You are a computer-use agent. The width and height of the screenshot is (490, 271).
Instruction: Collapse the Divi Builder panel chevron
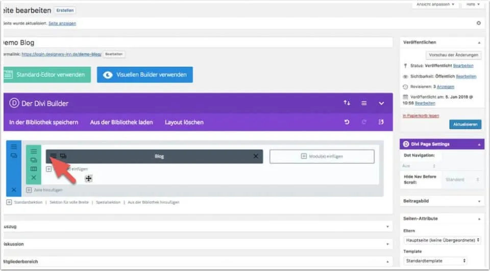pos(381,103)
